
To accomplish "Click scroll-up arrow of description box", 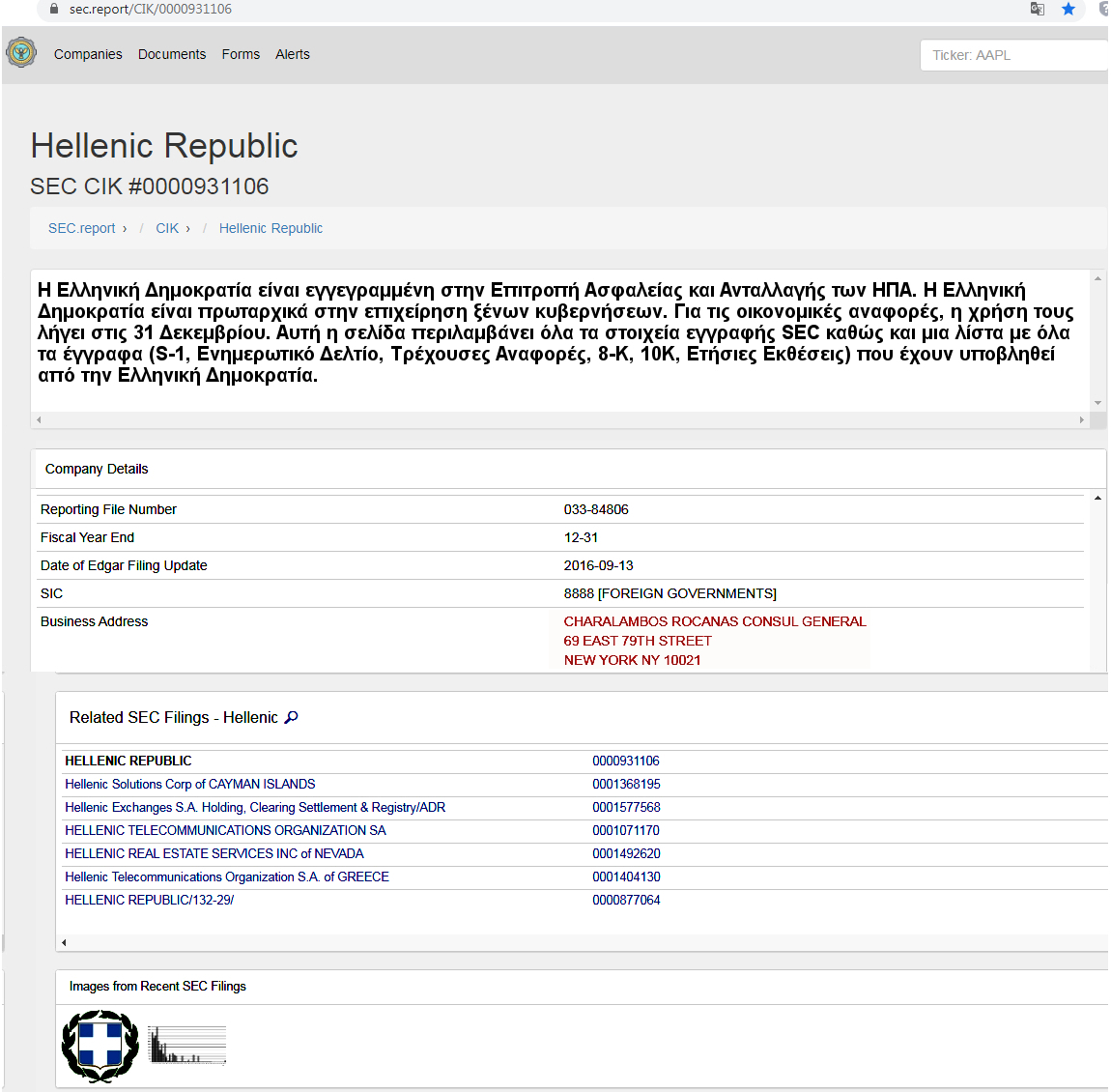I will point(1097,278).
